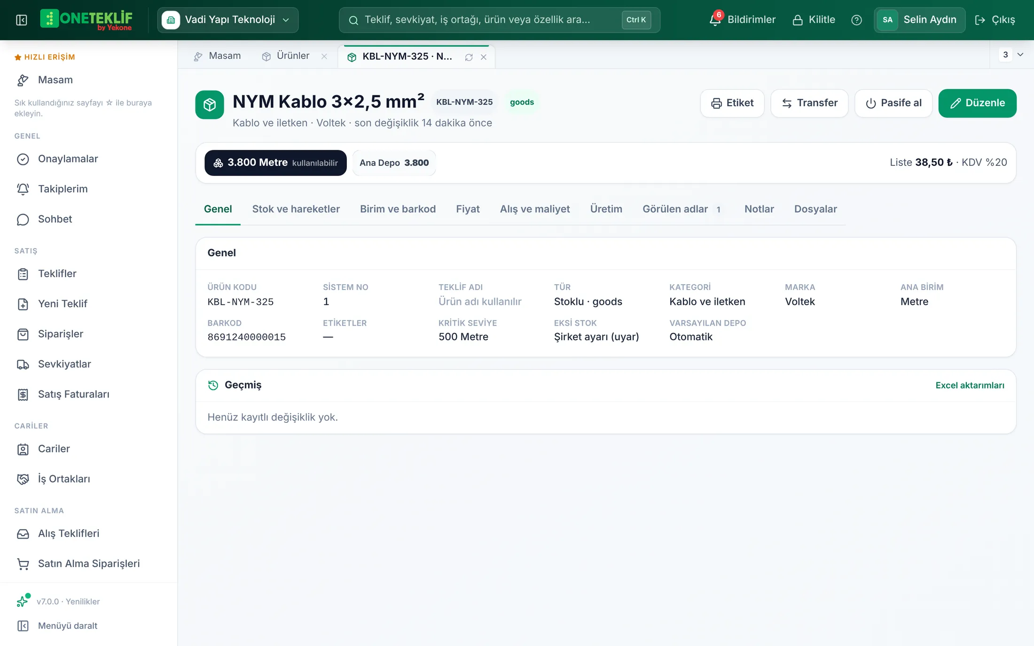Click 3.800 Metre kullanılabilir badge
The width and height of the screenshot is (1034, 646).
click(x=275, y=163)
